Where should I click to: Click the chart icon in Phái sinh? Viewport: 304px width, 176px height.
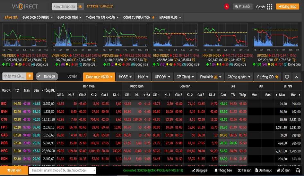pos(216,77)
